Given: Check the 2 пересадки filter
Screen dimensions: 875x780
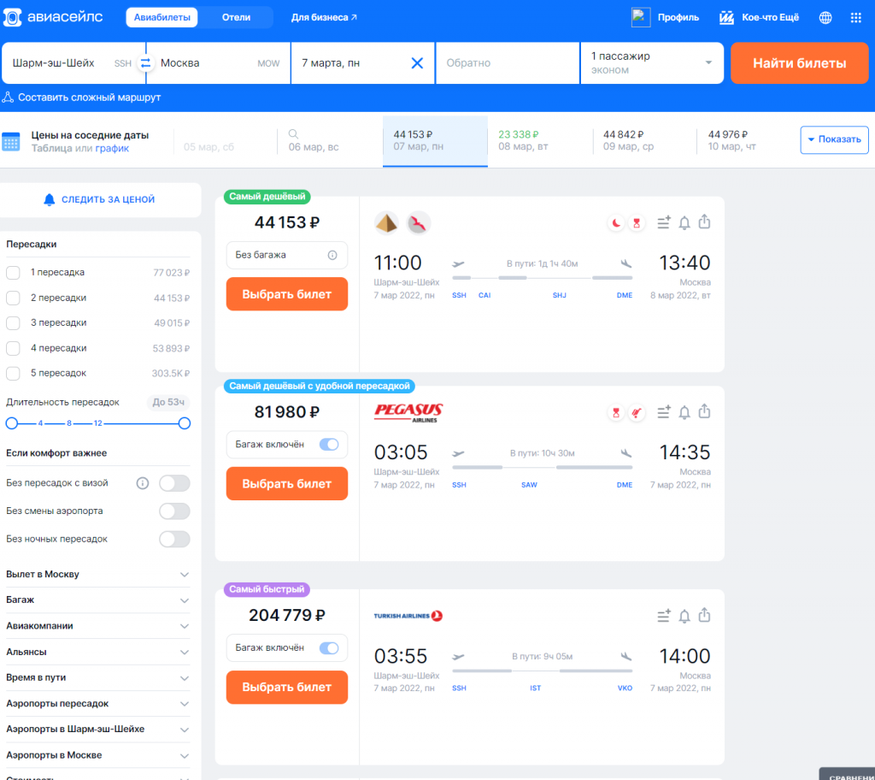Looking at the screenshot, I should (x=13, y=298).
